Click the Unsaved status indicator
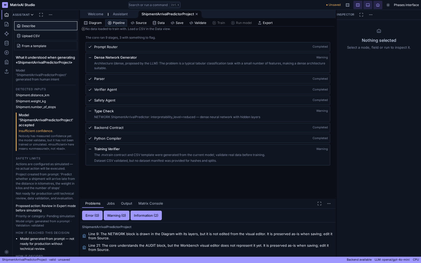The image size is (421, 263). click(333, 5)
